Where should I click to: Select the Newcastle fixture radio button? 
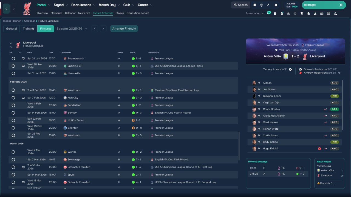tap(13, 73)
